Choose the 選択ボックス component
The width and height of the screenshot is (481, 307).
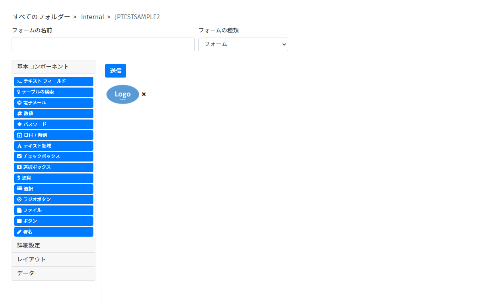coord(53,167)
